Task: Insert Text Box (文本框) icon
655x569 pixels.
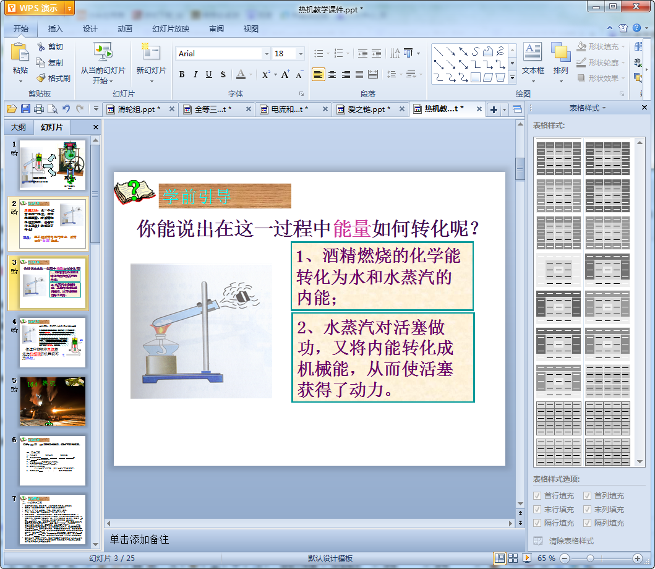Action: pyautogui.click(x=533, y=52)
